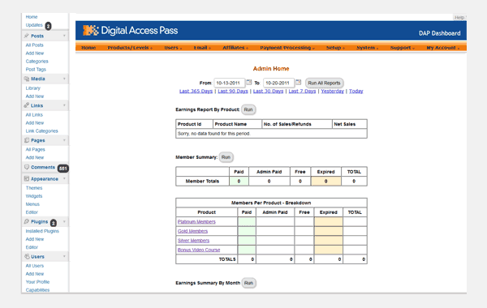Open the Email menu in navbar
This screenshot has width=487, height=308.
pos(202,48)
